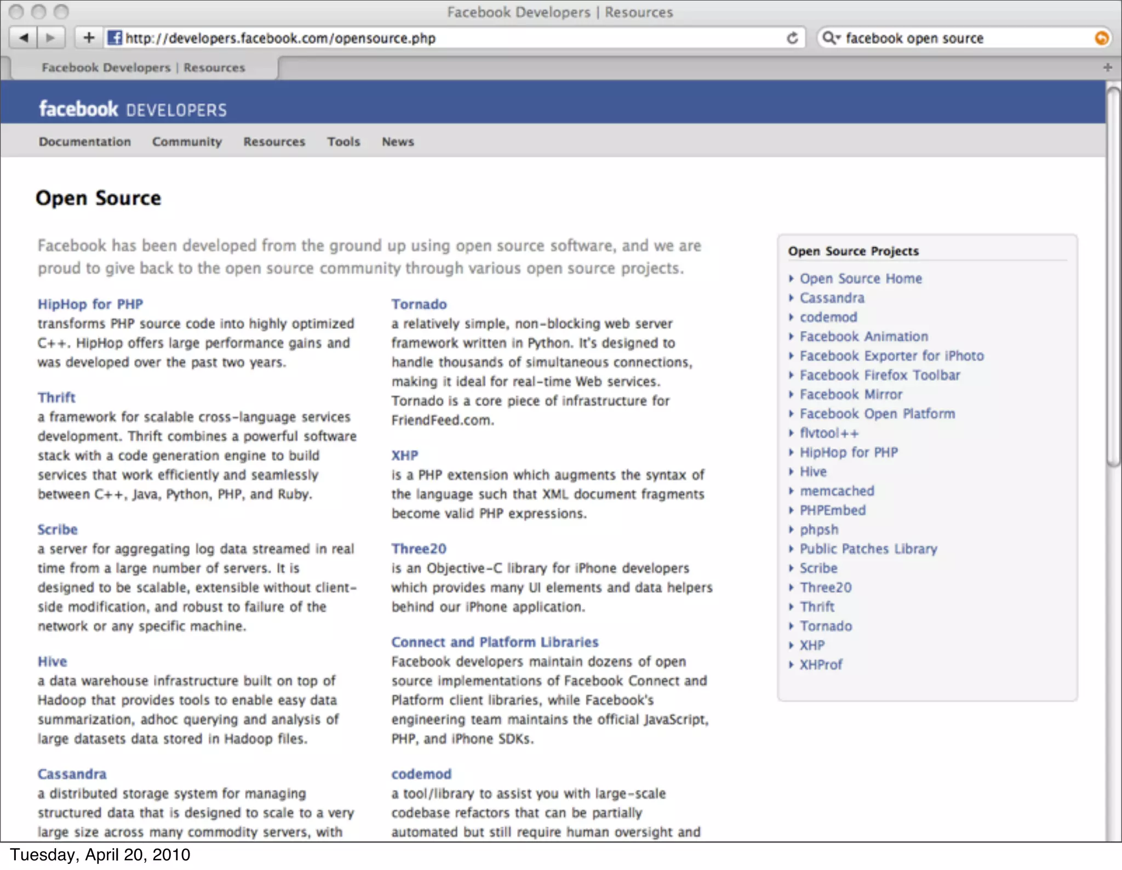Click the add bookmark plus button
This screenshot has width=1122, height=870.
[89, 38]
